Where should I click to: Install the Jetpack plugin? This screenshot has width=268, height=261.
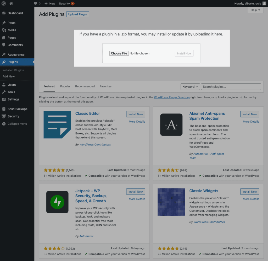pyautogui.click(x=136, y=192)
